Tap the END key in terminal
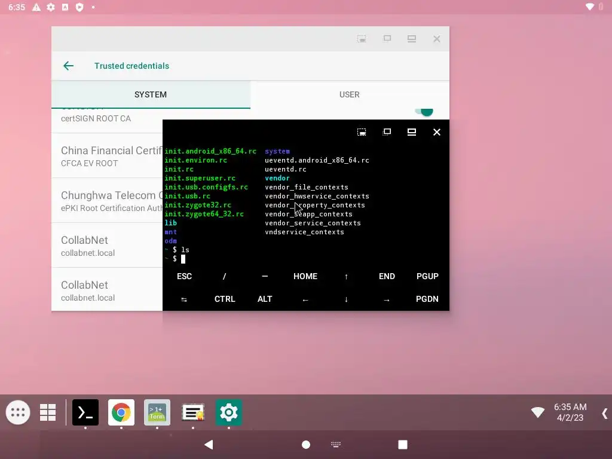This screenshot has width=612, height=459. [387, 276]
